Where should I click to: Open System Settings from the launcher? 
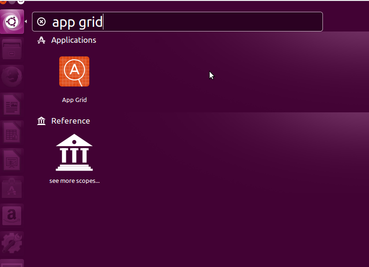point(12,243)
